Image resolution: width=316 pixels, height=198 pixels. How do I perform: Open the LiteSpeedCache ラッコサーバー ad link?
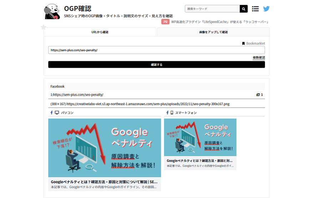coord(220,22)
